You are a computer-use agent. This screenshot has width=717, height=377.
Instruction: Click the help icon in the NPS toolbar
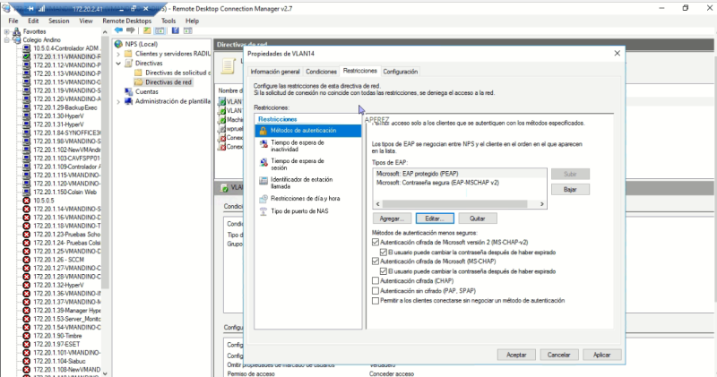[x=175, y=30]
